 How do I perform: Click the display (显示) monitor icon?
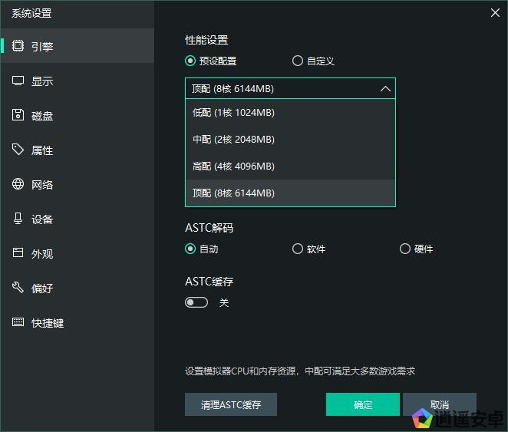point(18,81)
